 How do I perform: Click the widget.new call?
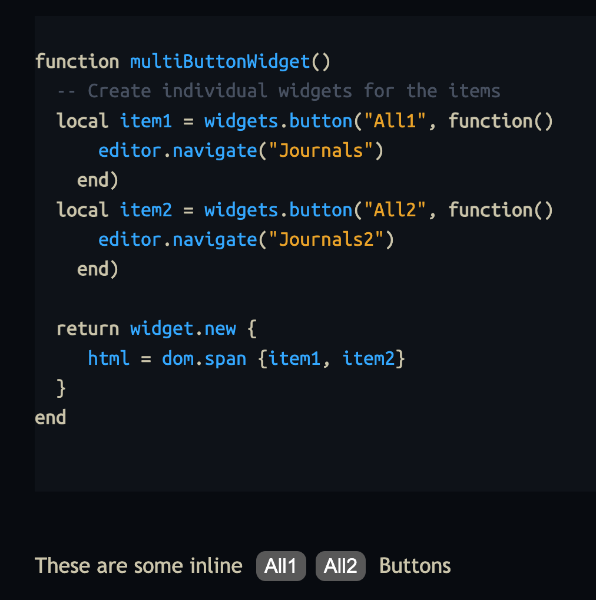[183, 328]
